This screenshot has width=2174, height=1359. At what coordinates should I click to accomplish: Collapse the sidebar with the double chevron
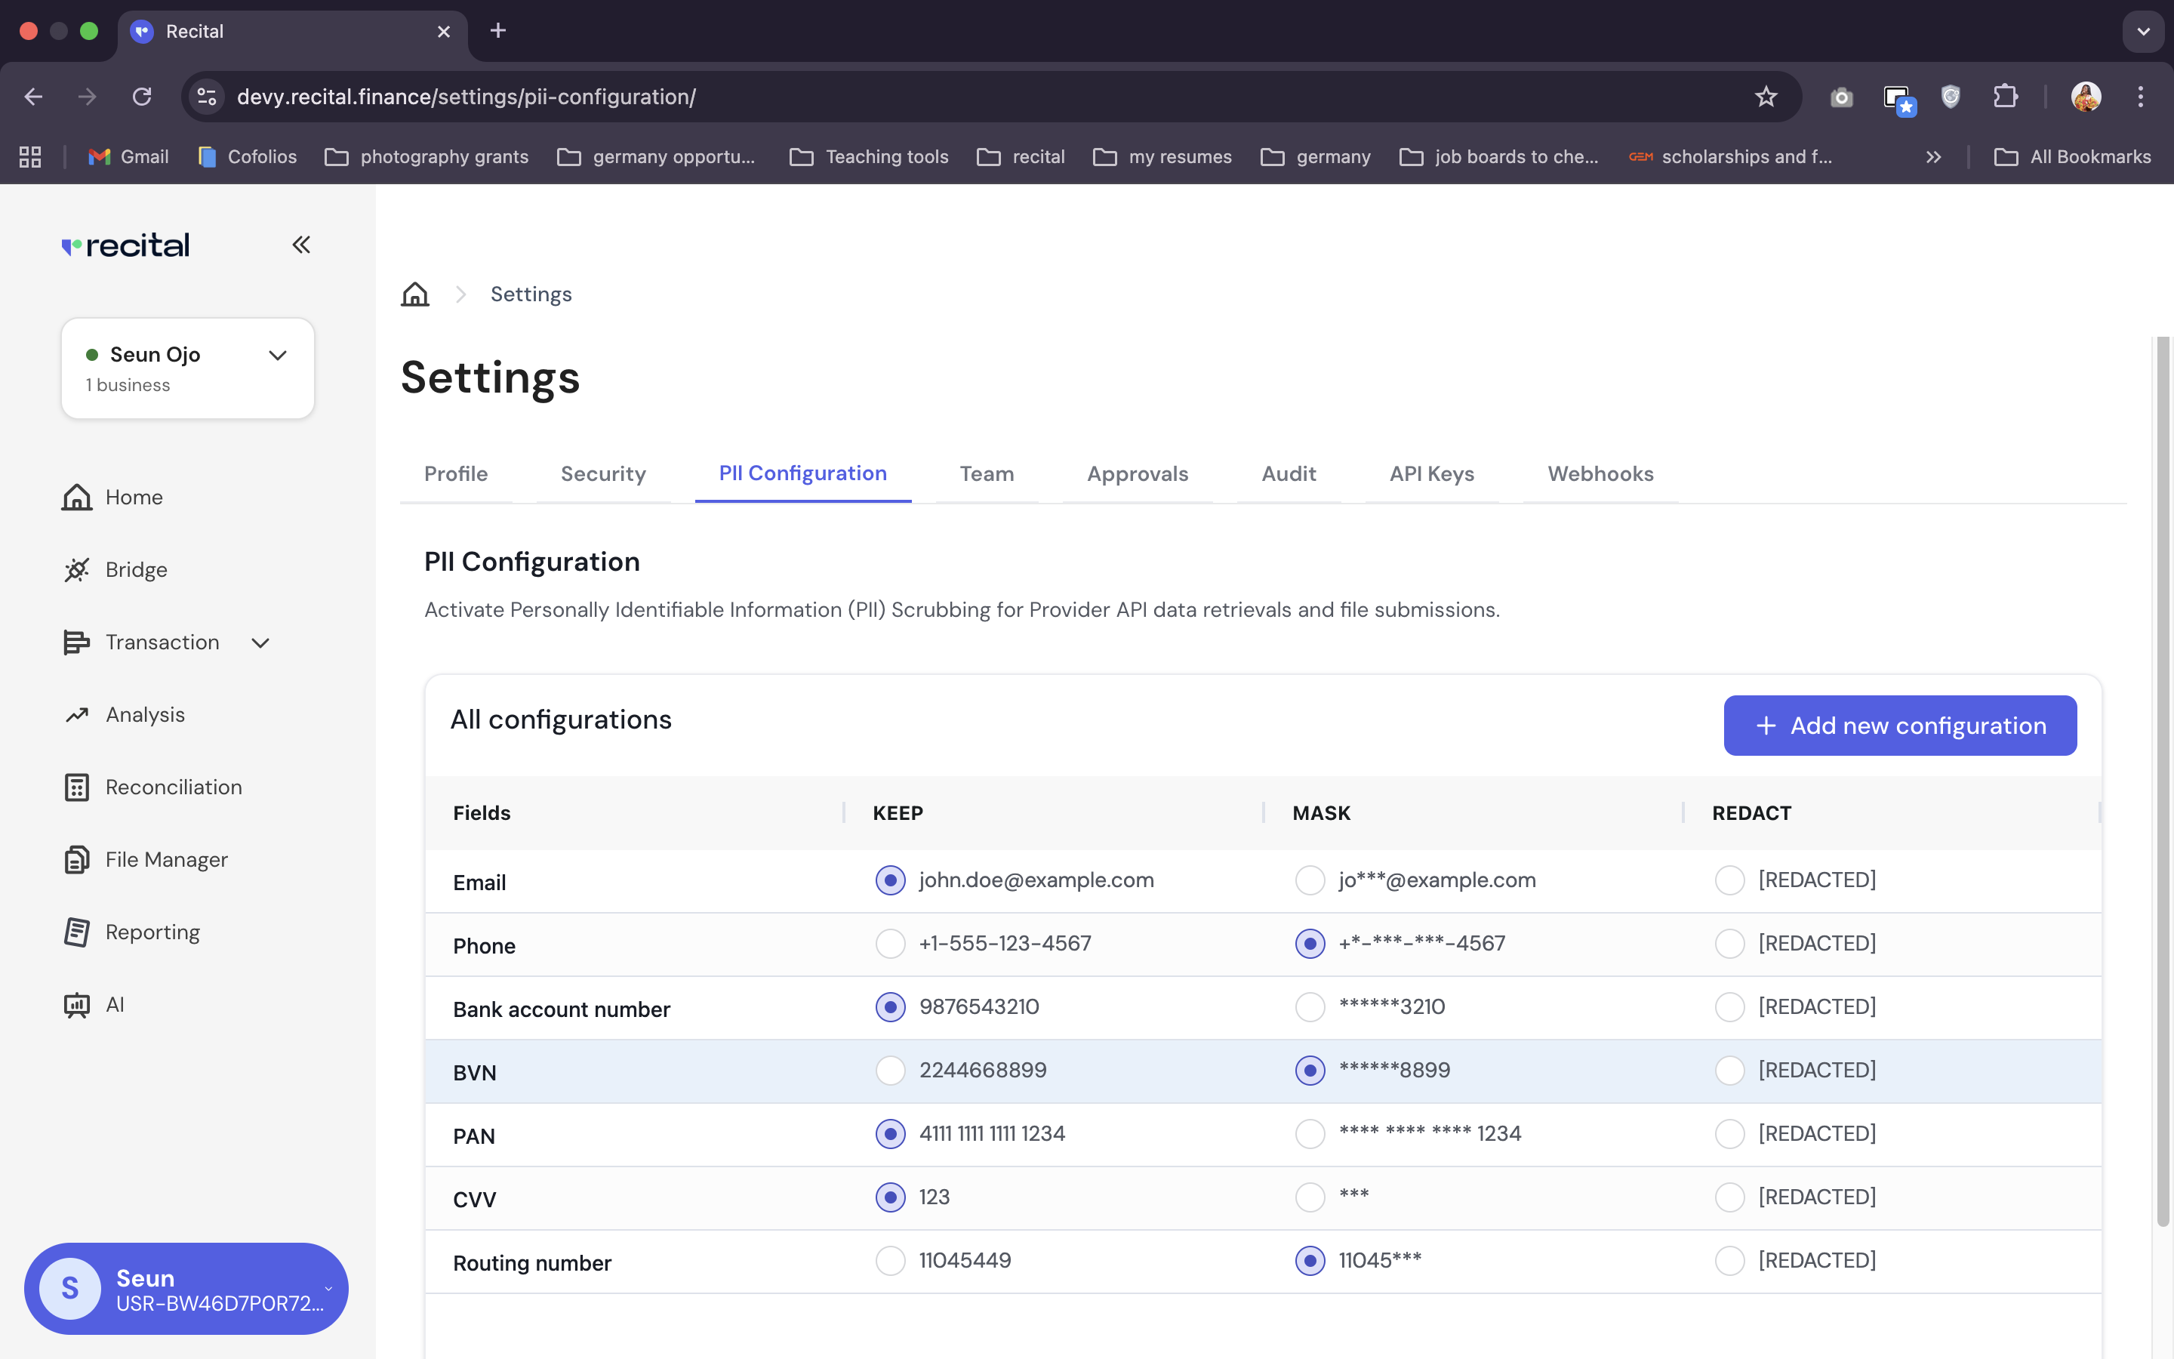pos(301,244)
